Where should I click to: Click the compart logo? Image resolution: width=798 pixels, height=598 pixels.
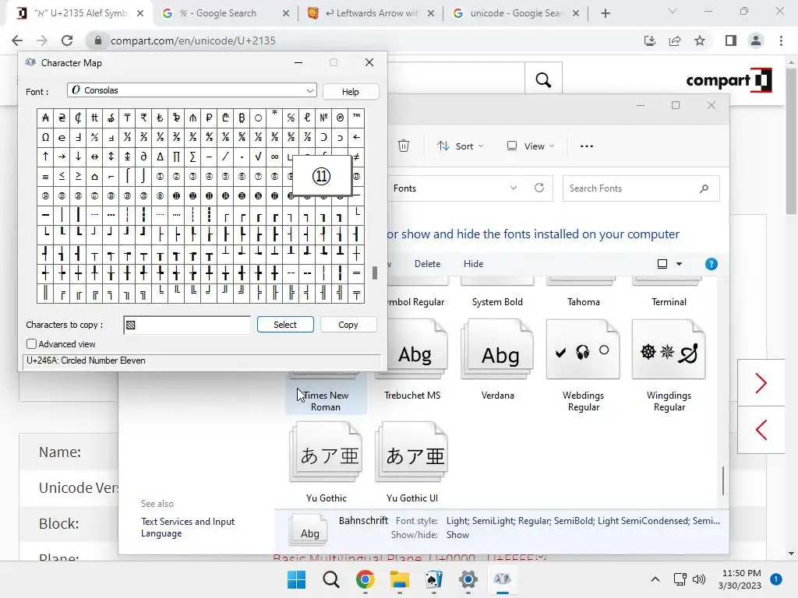[x=729, y=80]
